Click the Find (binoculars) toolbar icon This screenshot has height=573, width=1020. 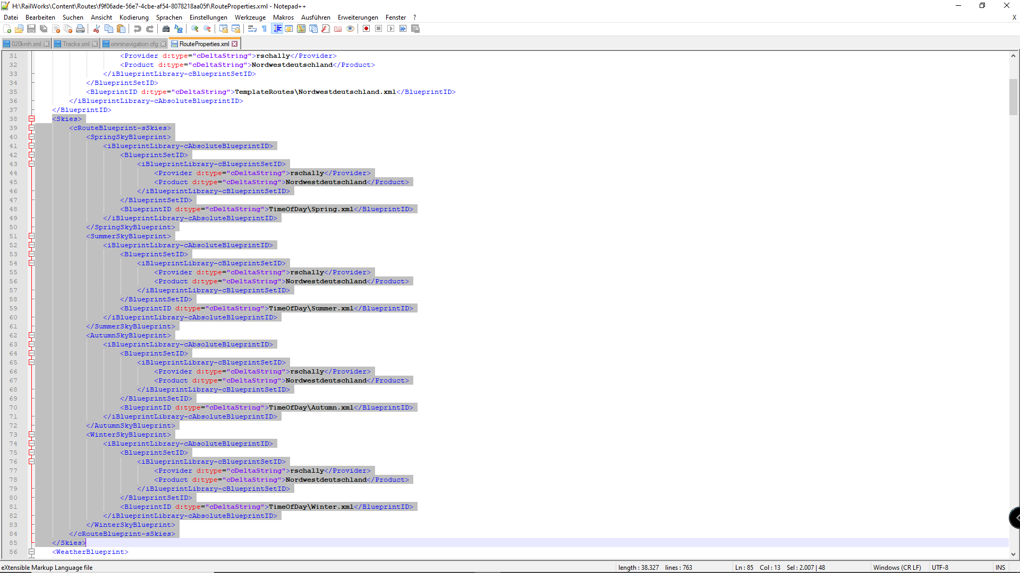pyautogui.click(x=166, y=29)
